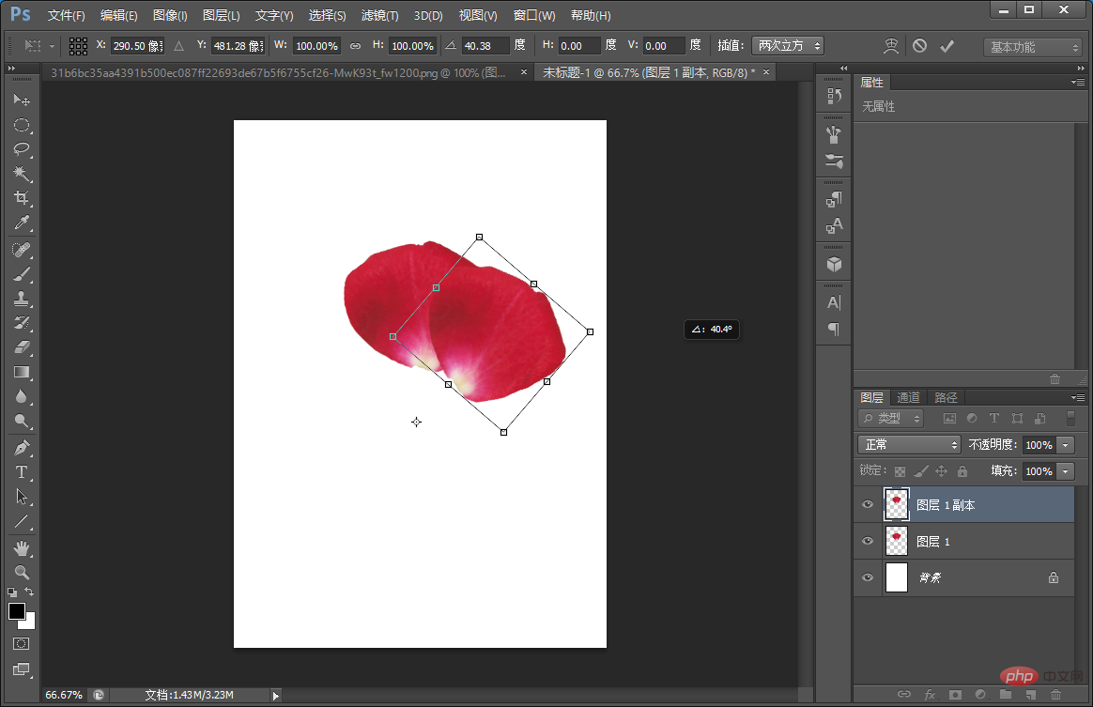Select the Lasso tool

(x=22, y=149)
